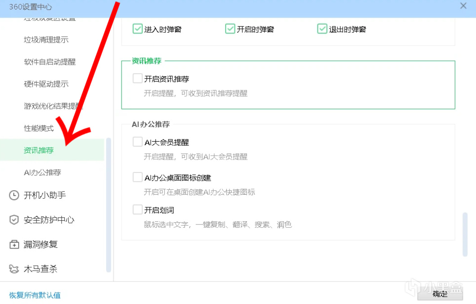The width and height of the screenshot is (476, 304).
Task: Click the horse icon beside 木马查杀
Action: [x=14, y=269]
